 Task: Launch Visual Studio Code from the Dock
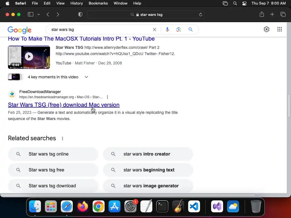[194, 206]
